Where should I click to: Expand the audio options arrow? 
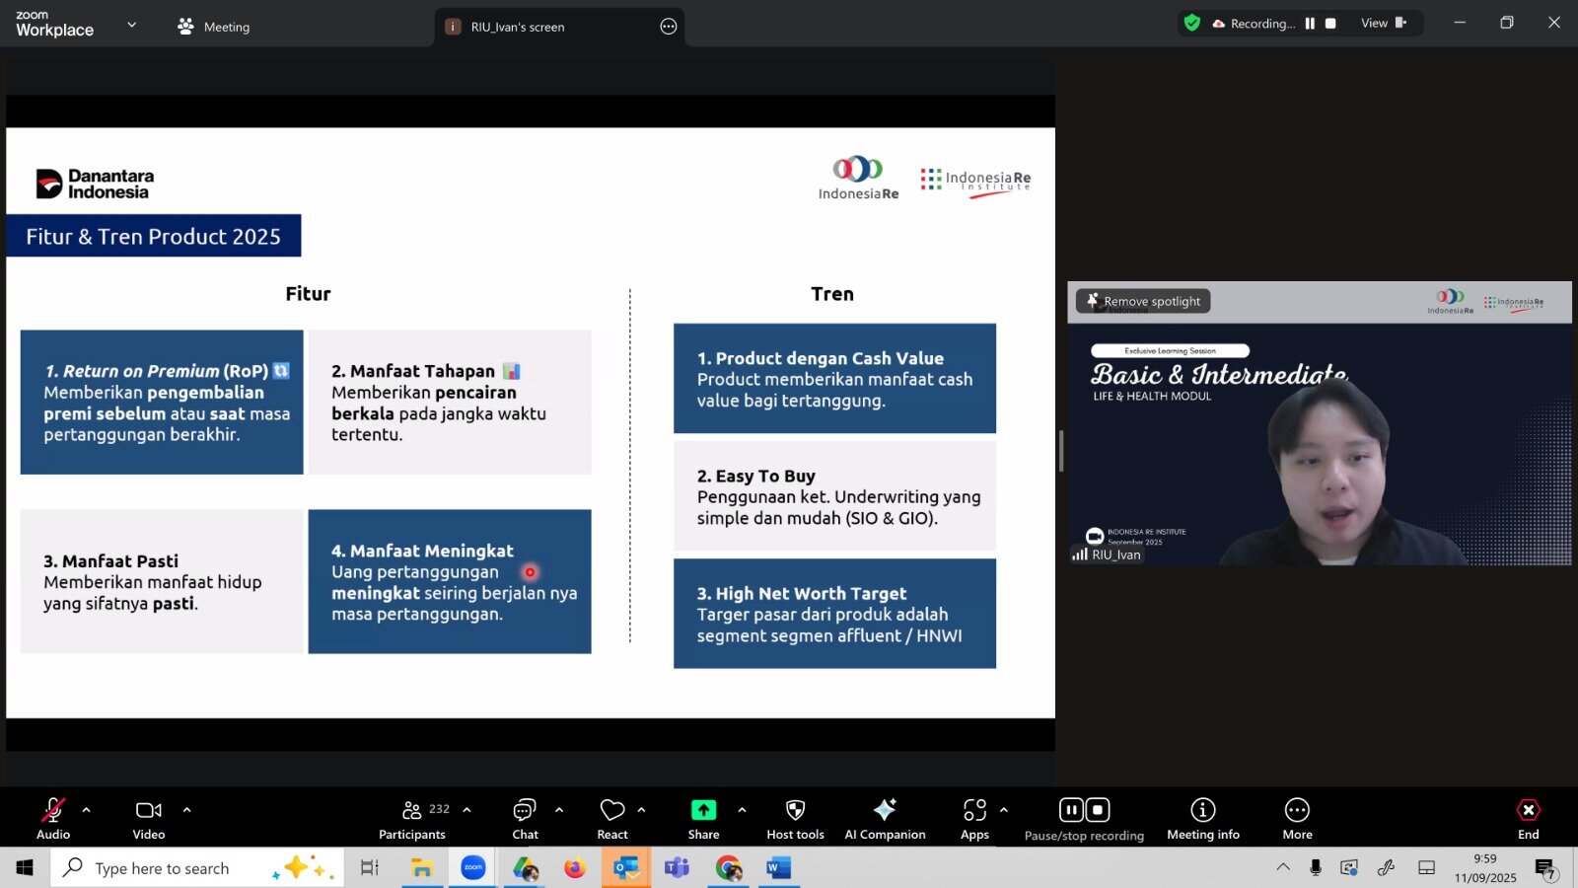(87, 810)
